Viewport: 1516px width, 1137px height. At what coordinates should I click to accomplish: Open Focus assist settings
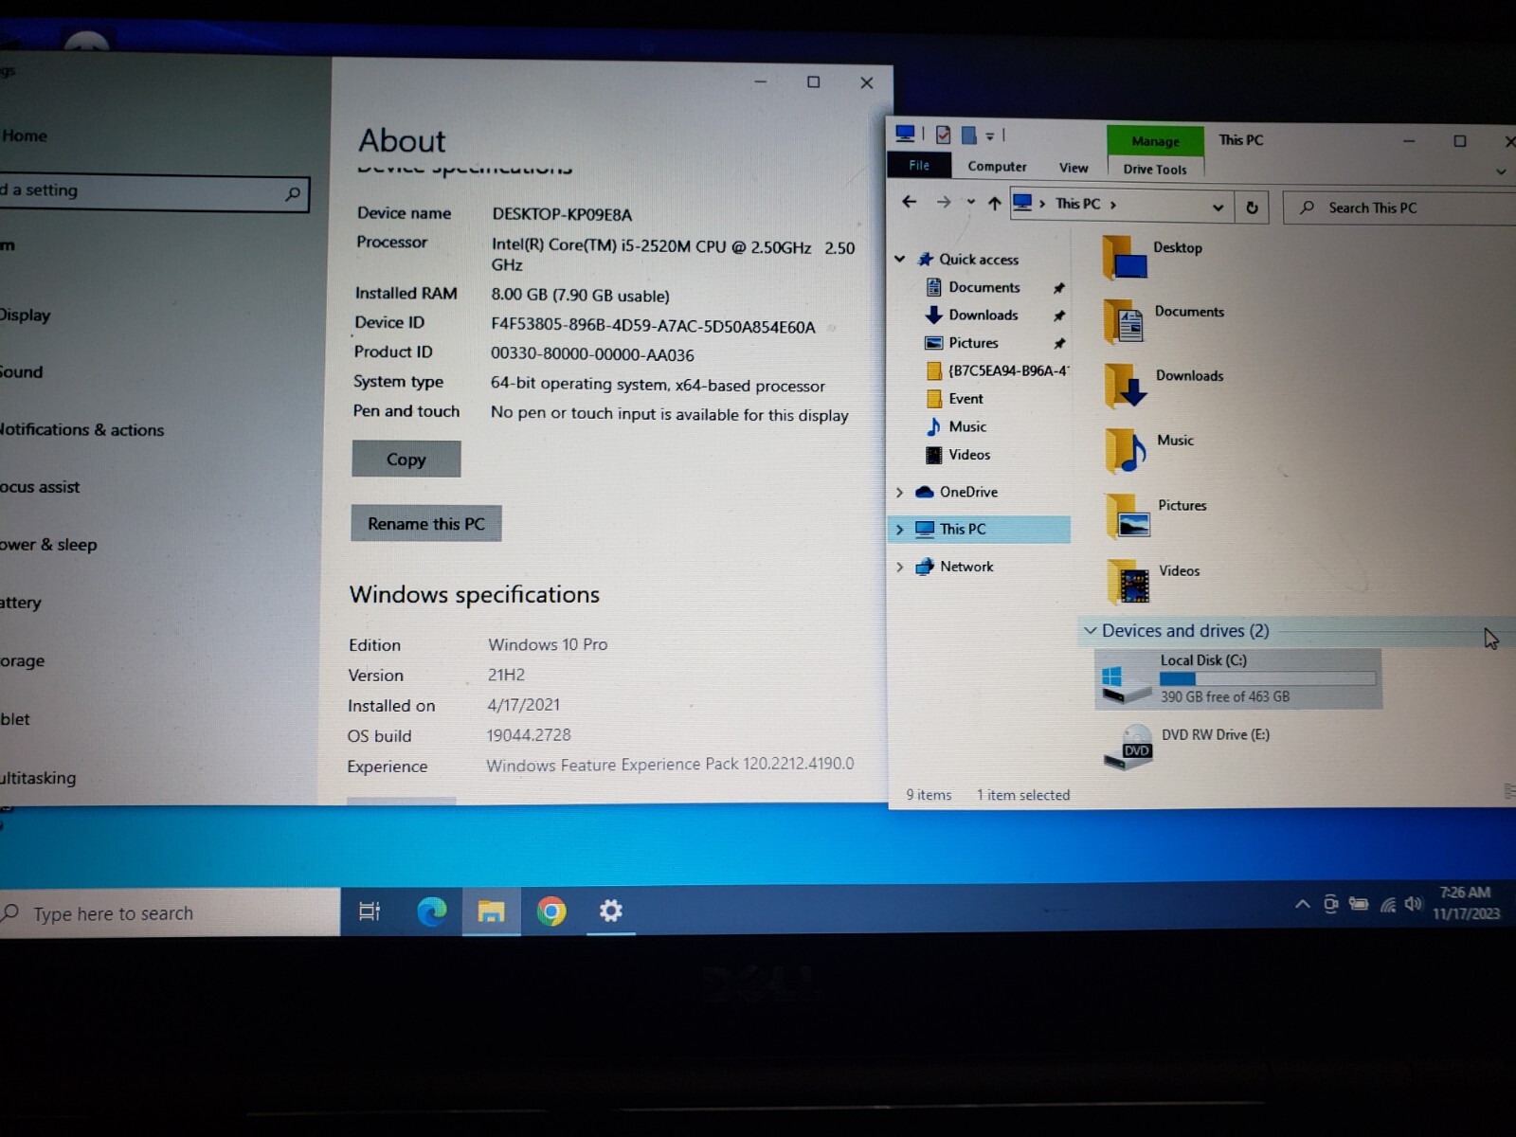point(41,487)
